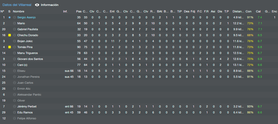Toggle the eye icon next to Información
The height and width of the screenshot is (124, 278).
(37, 5)
